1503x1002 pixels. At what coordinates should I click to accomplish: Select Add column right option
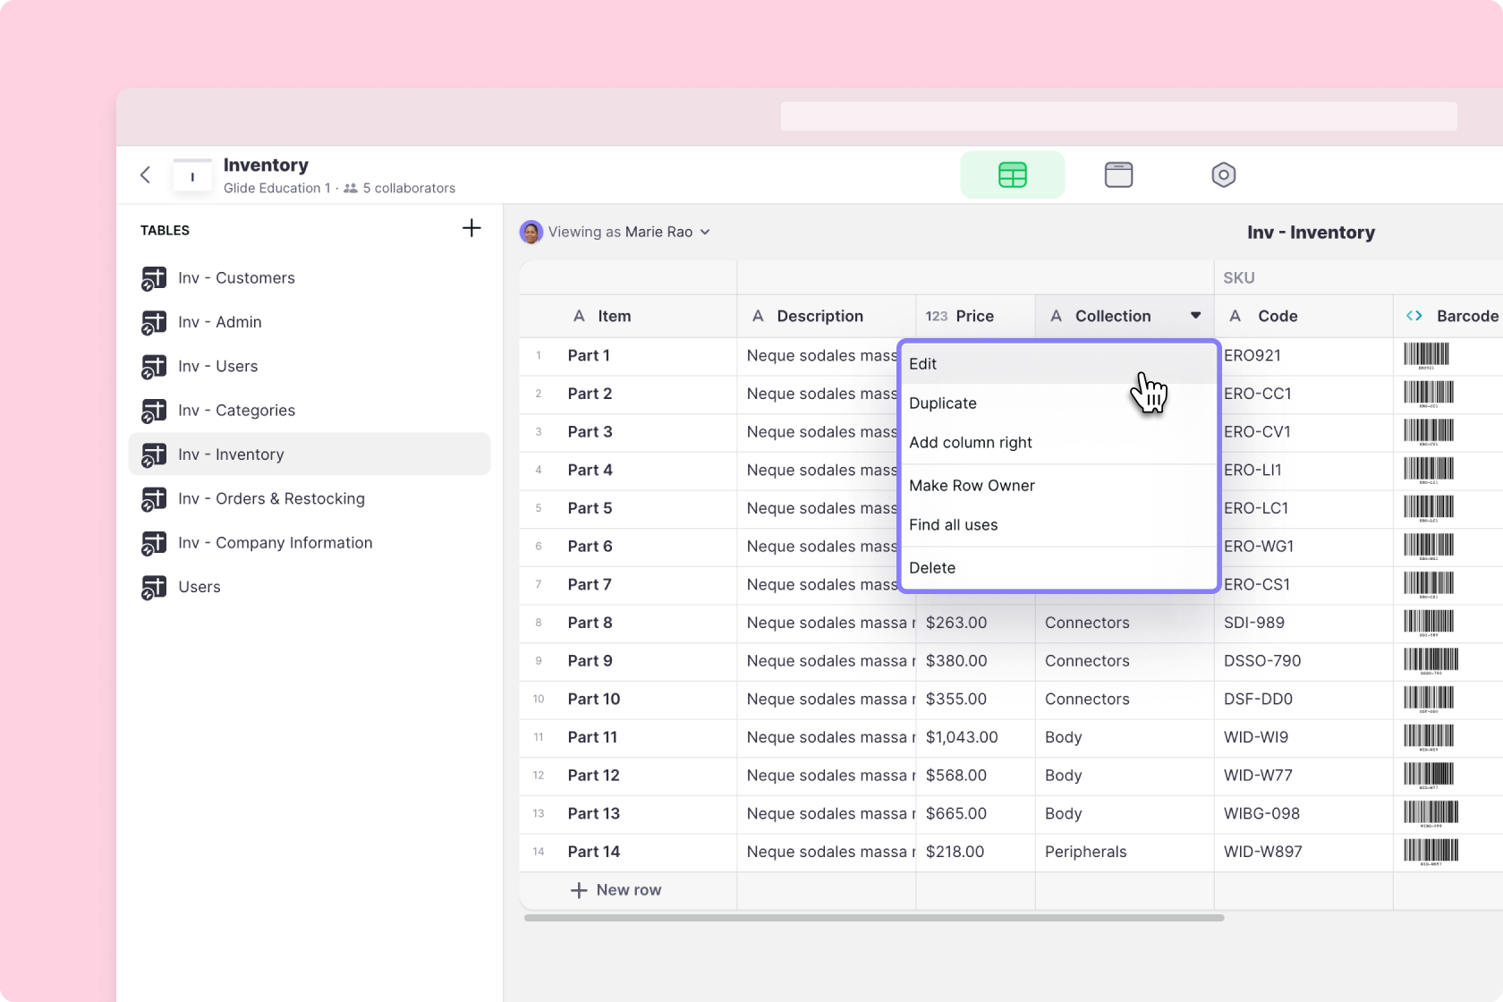[x=971, y=443]
